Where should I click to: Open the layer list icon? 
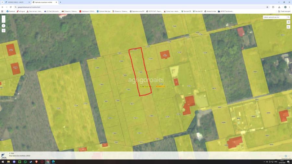click(x=288, y=27)
